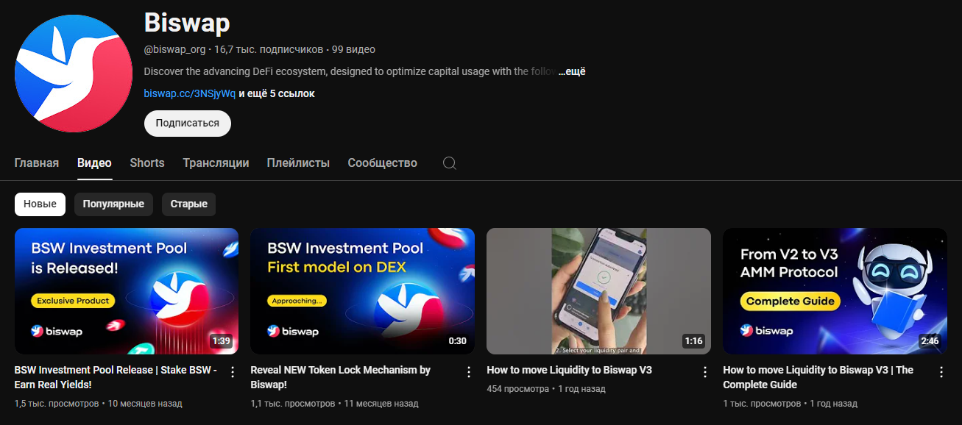Viewport: 962px width, 425px height.
Task: Click the '1,1 тыс. просмотров' text
Action: click(x=293, y=404)
